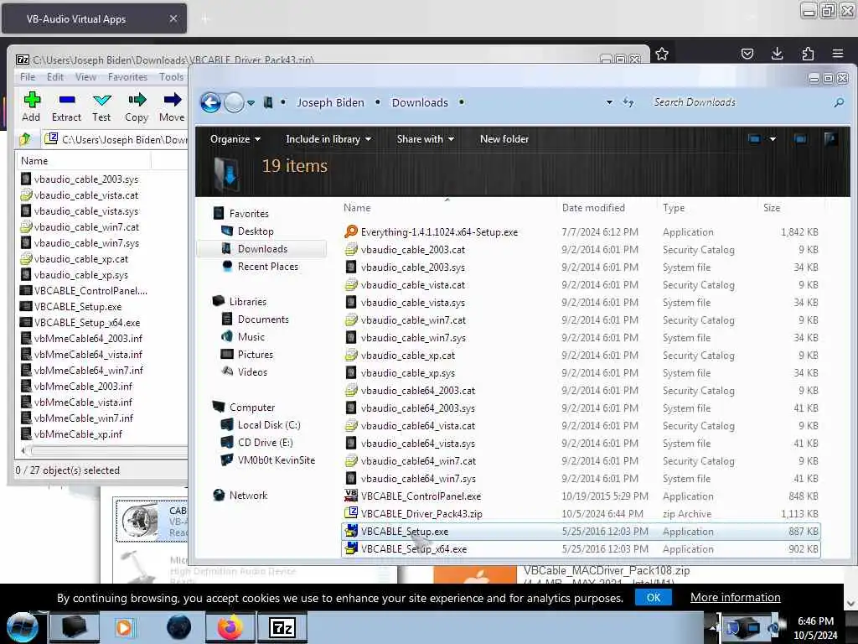The width and height of the screenshot is (858, 644).
Task: Click the help icon in Explorer toolbar
Action: (830, 139)
